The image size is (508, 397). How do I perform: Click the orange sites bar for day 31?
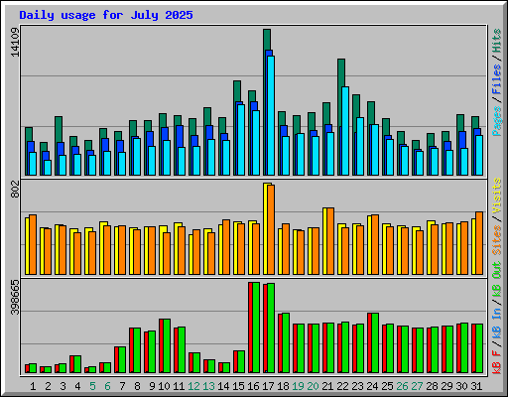tap(479, 243)
